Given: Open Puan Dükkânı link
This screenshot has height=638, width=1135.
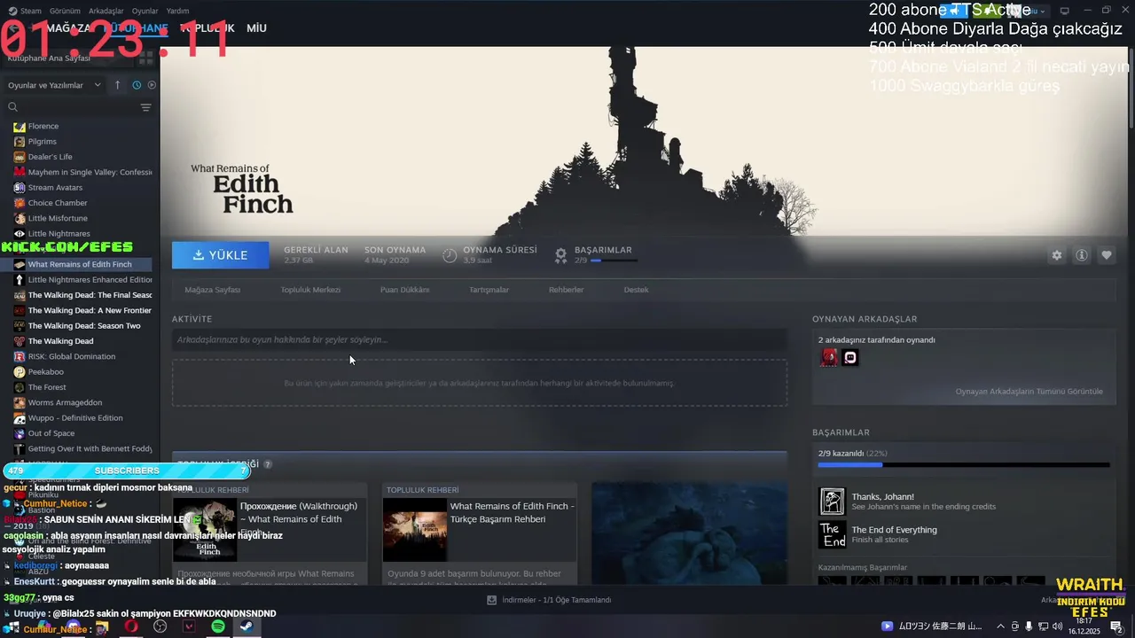Looking at the screenshot, I should coord(404,290).
